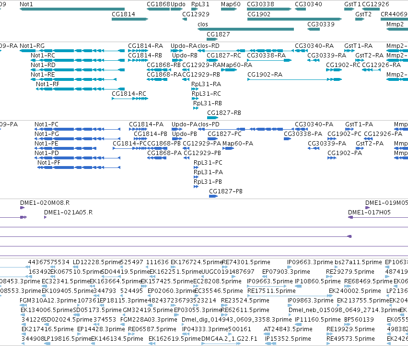Select transcript Not1-RC
Image resolution: width=408 pixels, height=346 pixels.
pos(43,56)
